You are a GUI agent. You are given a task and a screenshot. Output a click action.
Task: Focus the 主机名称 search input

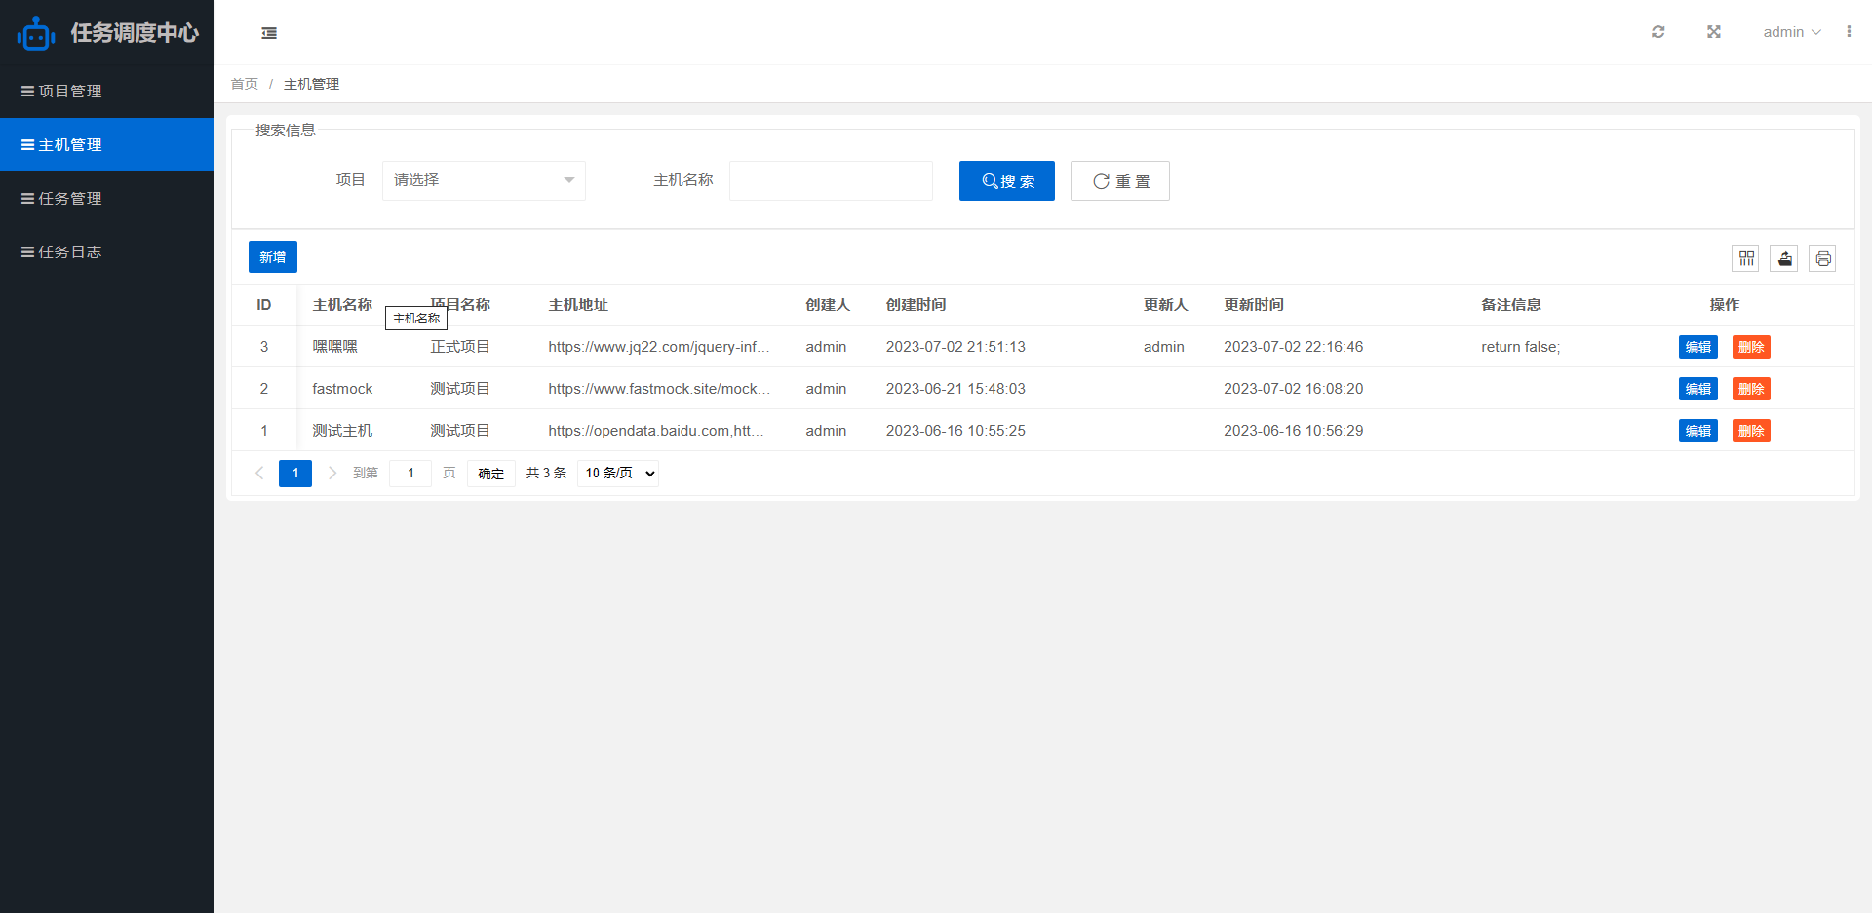(831, 180)
